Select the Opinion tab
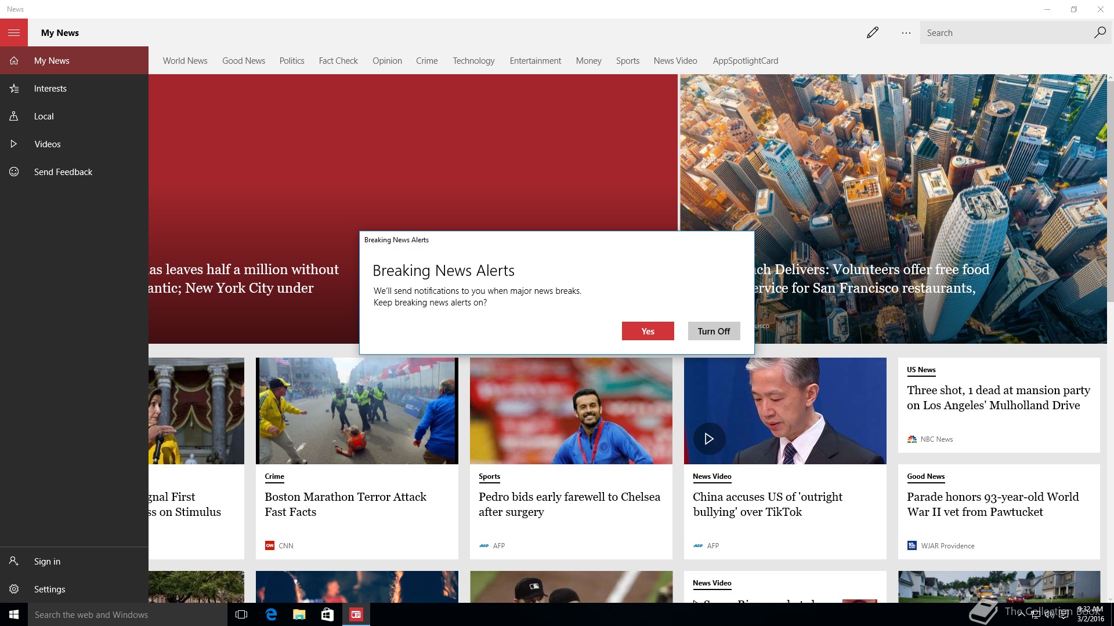 tap(387, 60)
